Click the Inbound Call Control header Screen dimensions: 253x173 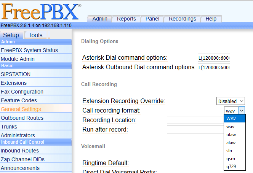pyautogui.click(x=36, y=142)
